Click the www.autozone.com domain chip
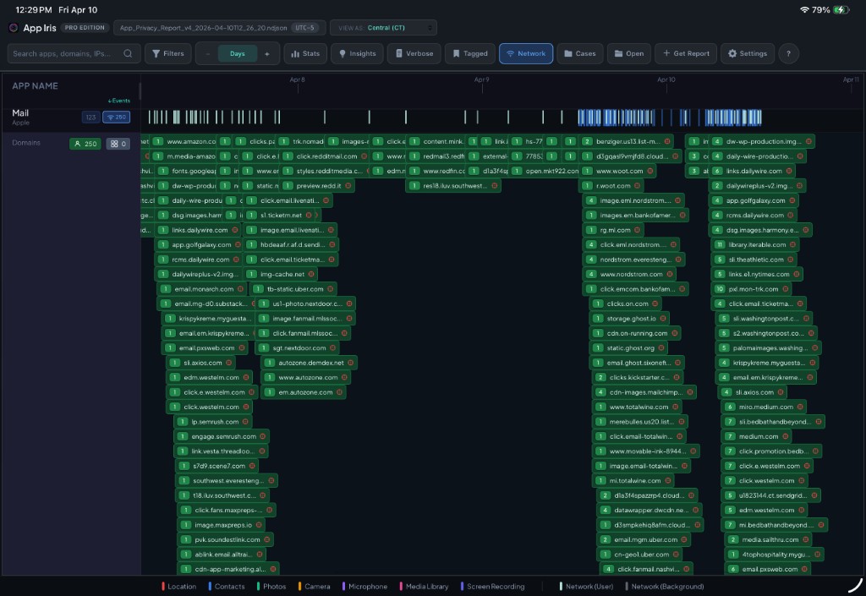This screenshot has height=596, width=866. coord(306,377)
